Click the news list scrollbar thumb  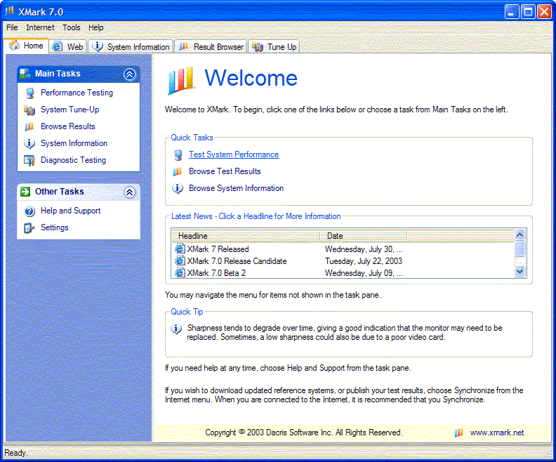[x=519, y=248]
